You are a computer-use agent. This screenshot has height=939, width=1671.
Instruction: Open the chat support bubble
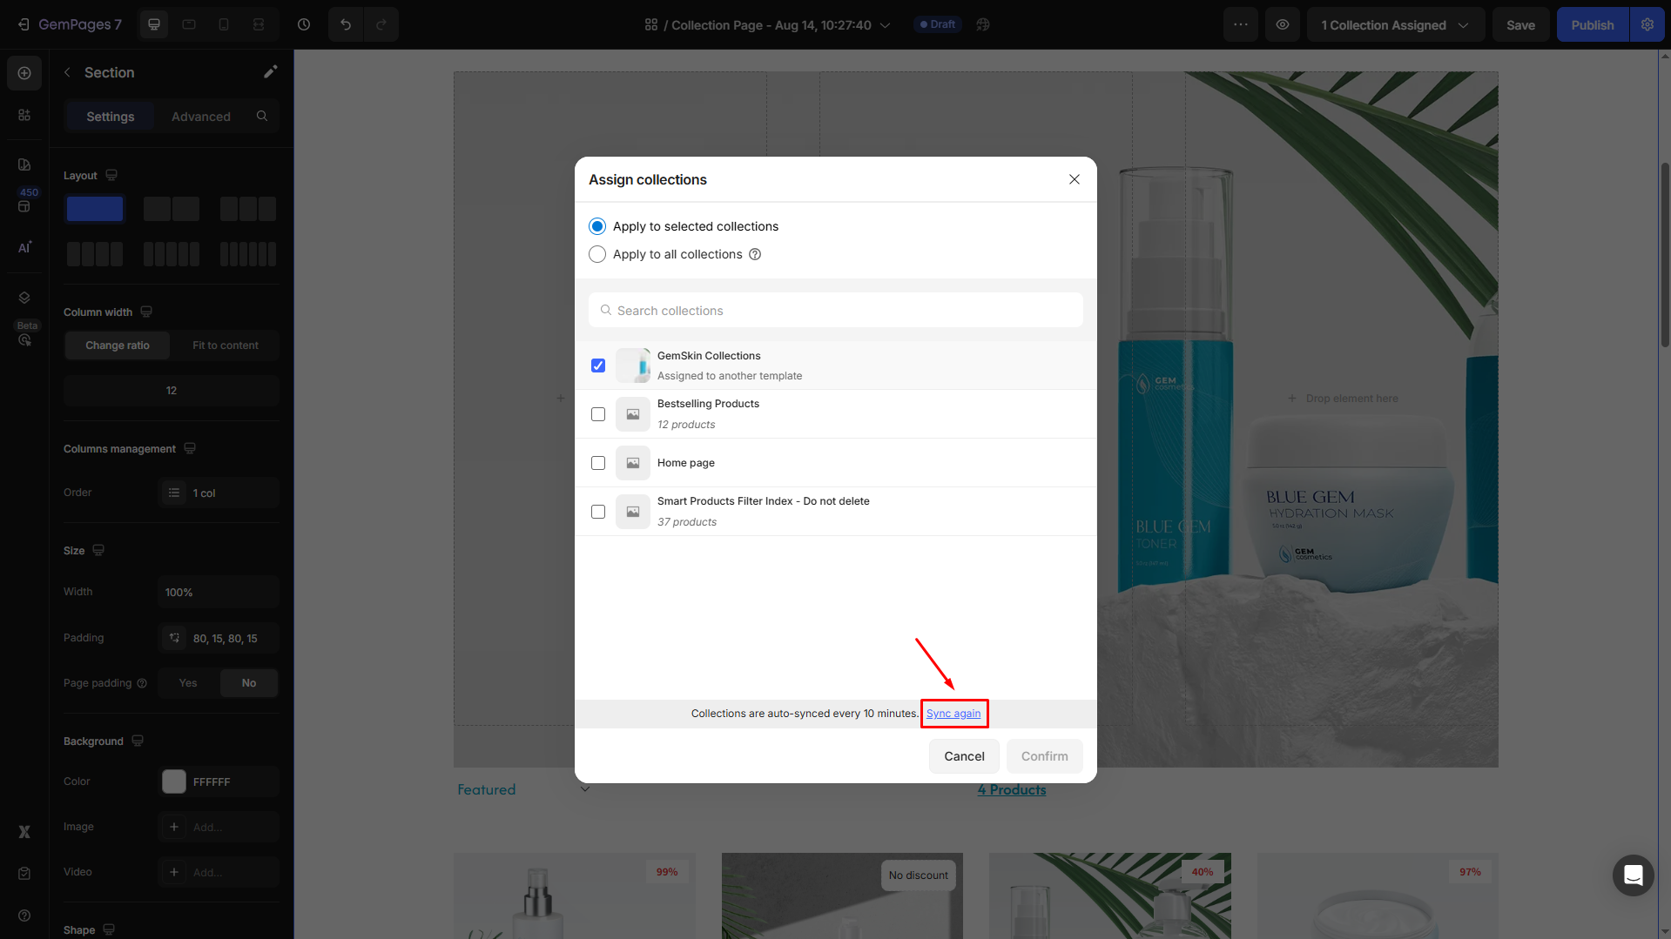point(1633,875)
